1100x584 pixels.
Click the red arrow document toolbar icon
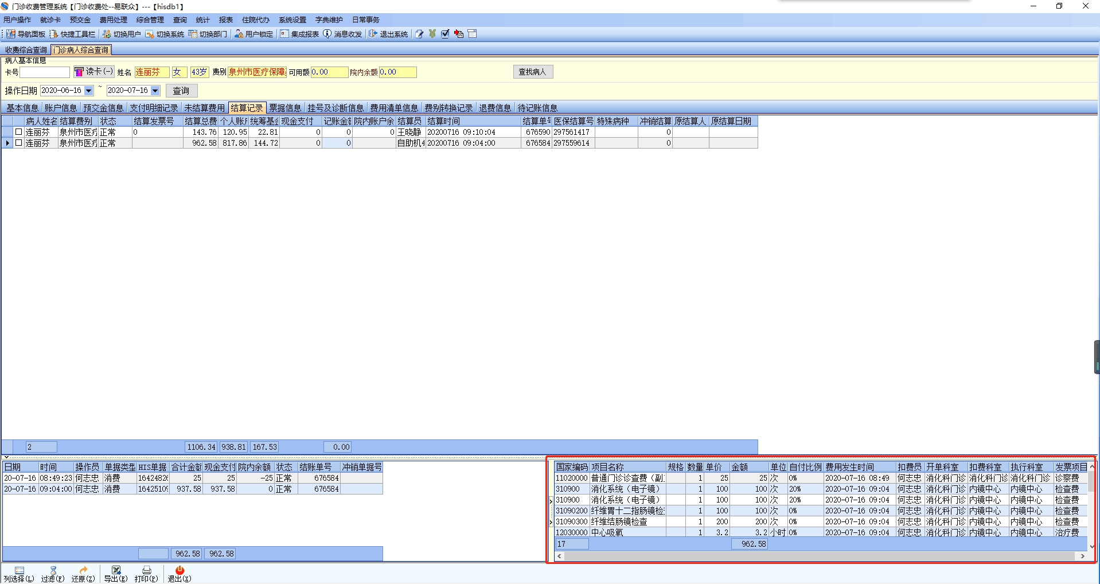click(x=459, y=34)
